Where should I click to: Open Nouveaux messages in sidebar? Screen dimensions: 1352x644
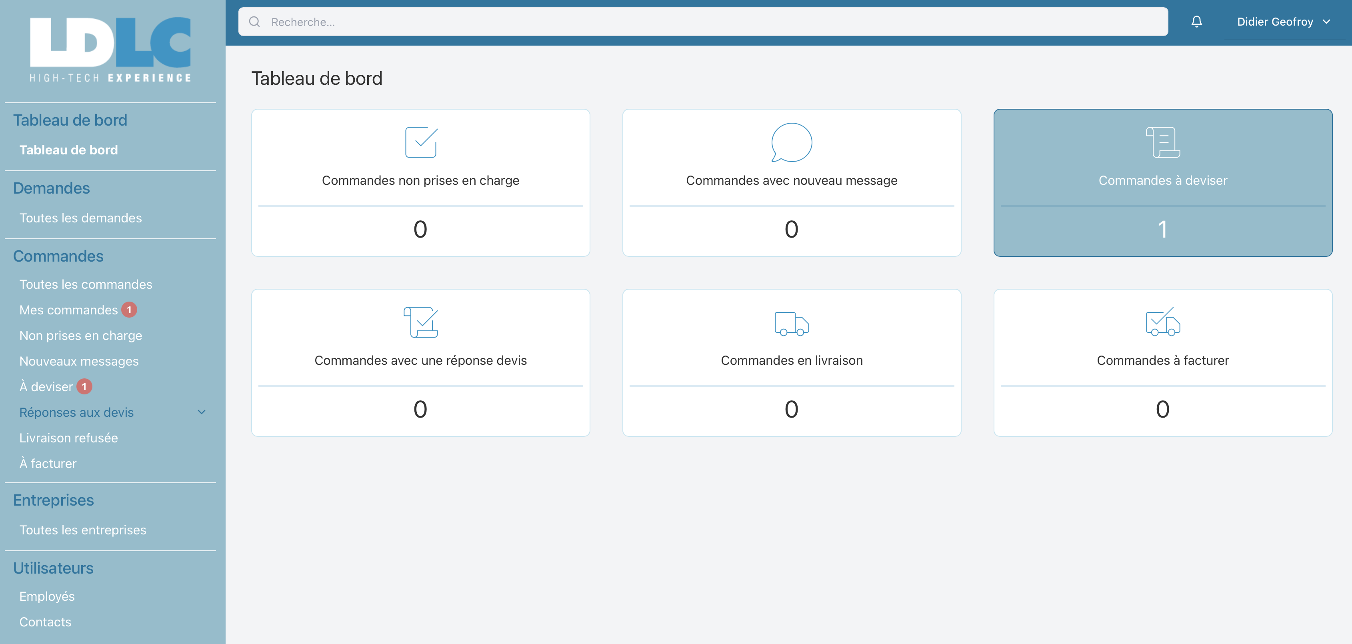click(x=79, y=362)
